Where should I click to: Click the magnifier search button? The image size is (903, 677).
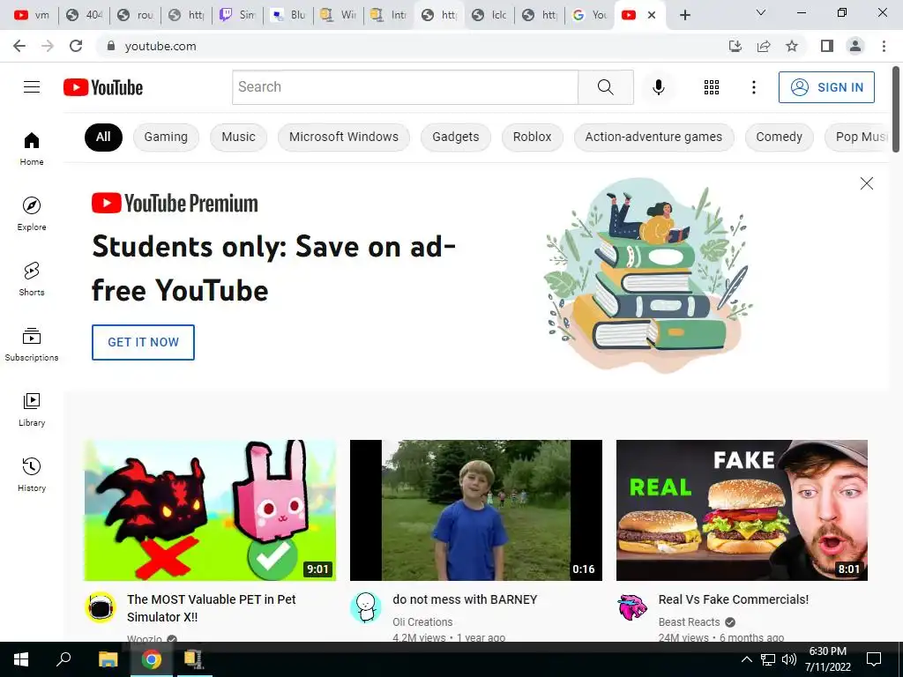click(605, 87)
